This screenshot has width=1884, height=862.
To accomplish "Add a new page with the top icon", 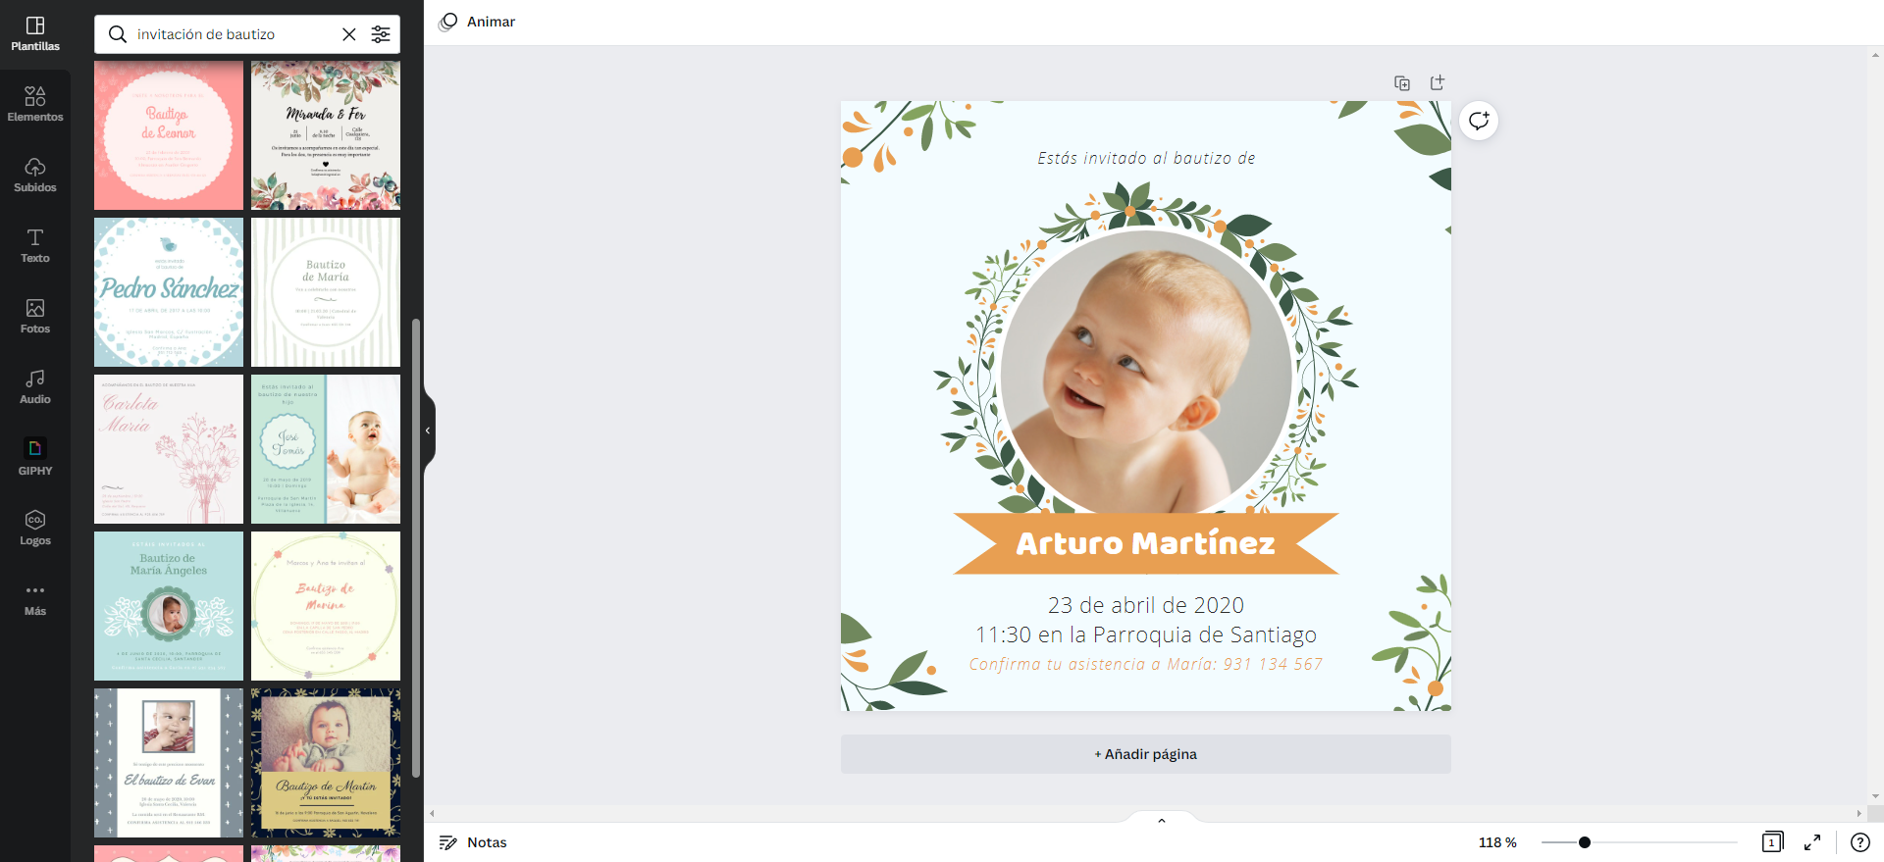I will click(x=1438, y=83).
